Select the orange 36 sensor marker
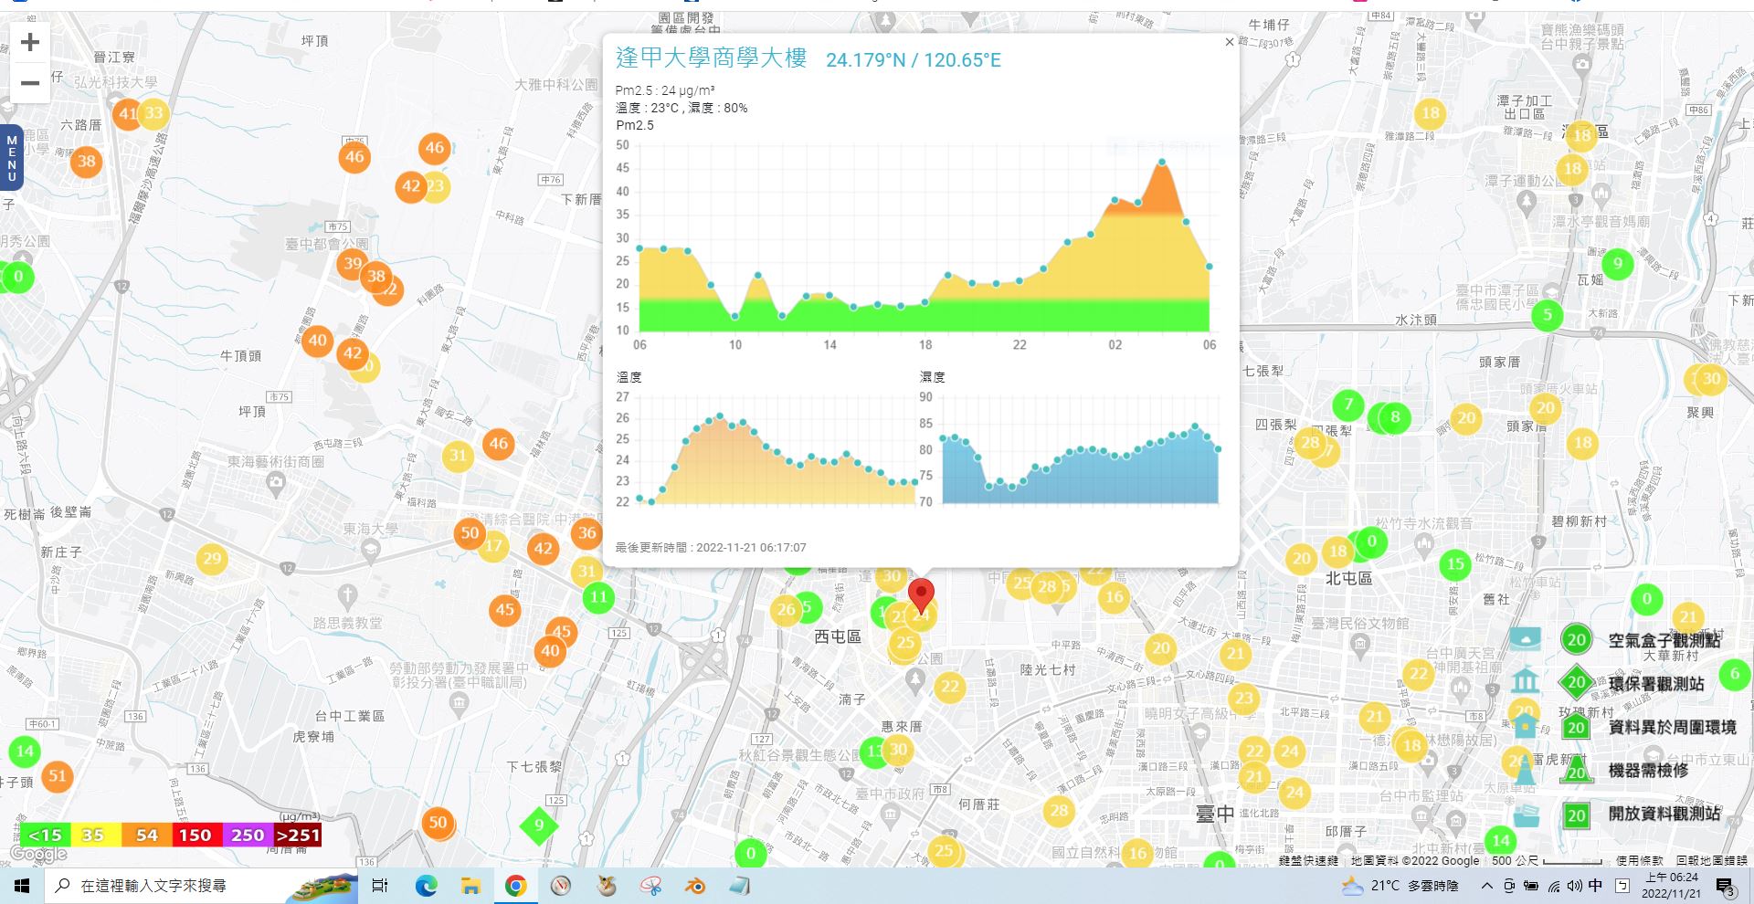 587,533
